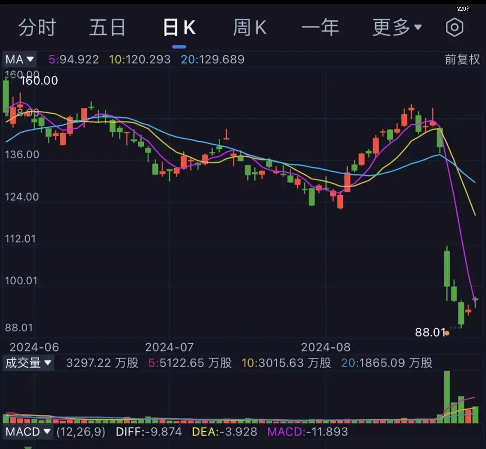Open the chart settings gear icon
Viewport: 486px width, 449px height.
[x=454, y=27]
